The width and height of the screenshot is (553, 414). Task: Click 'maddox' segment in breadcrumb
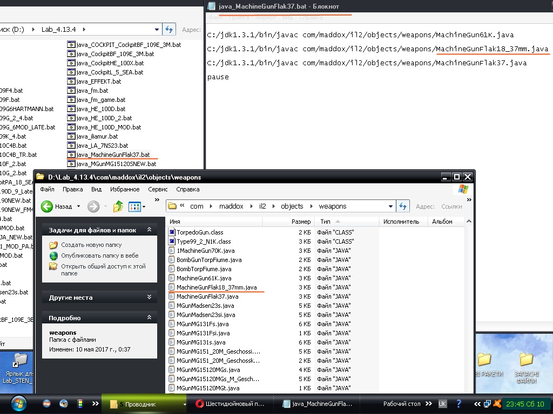(x=231, y=206)
